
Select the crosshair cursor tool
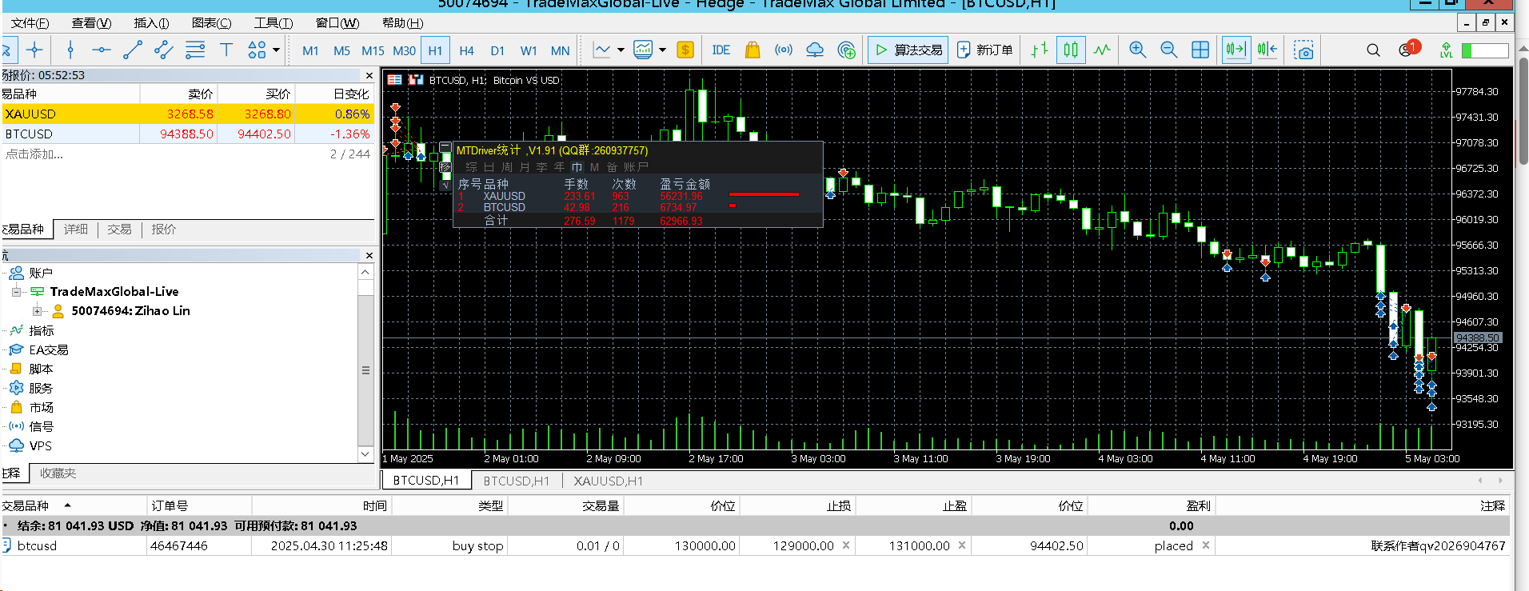(x=34, y=50)
